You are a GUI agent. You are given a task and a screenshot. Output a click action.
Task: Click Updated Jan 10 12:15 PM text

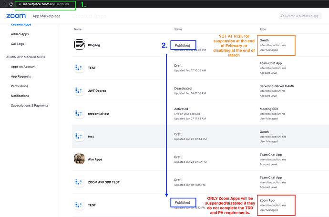[x=190, y=185]
